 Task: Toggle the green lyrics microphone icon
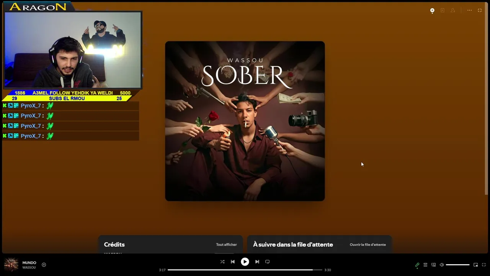tap(417, 265)
